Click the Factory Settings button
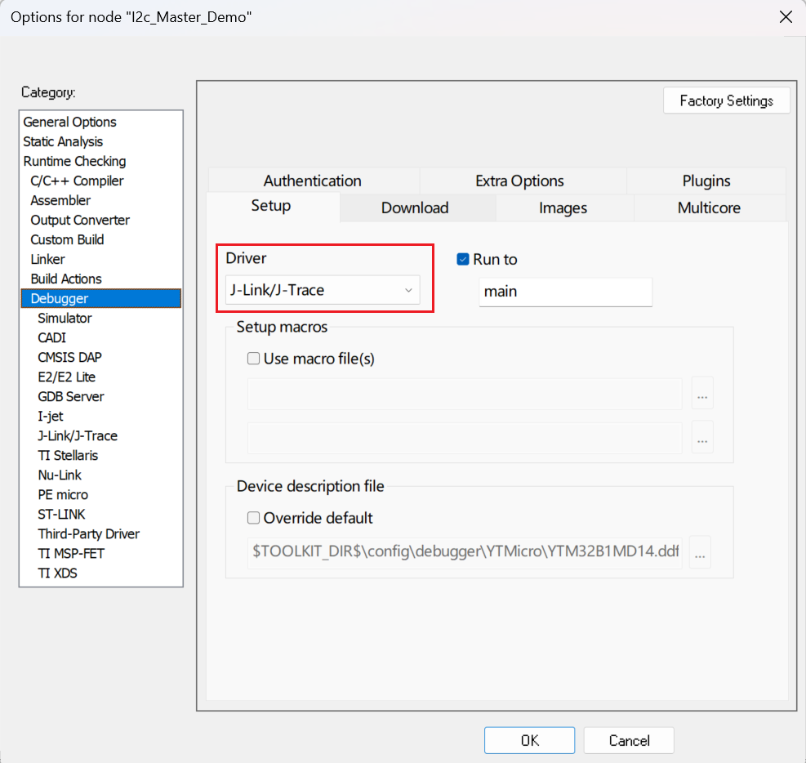Screen dimensions: 806x763 pos(726,101)
